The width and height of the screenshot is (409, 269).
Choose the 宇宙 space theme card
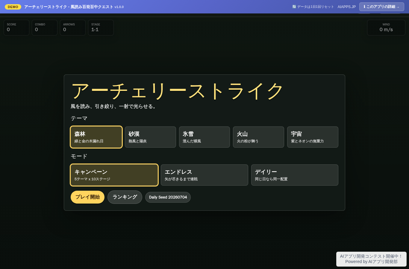(313, 137)
